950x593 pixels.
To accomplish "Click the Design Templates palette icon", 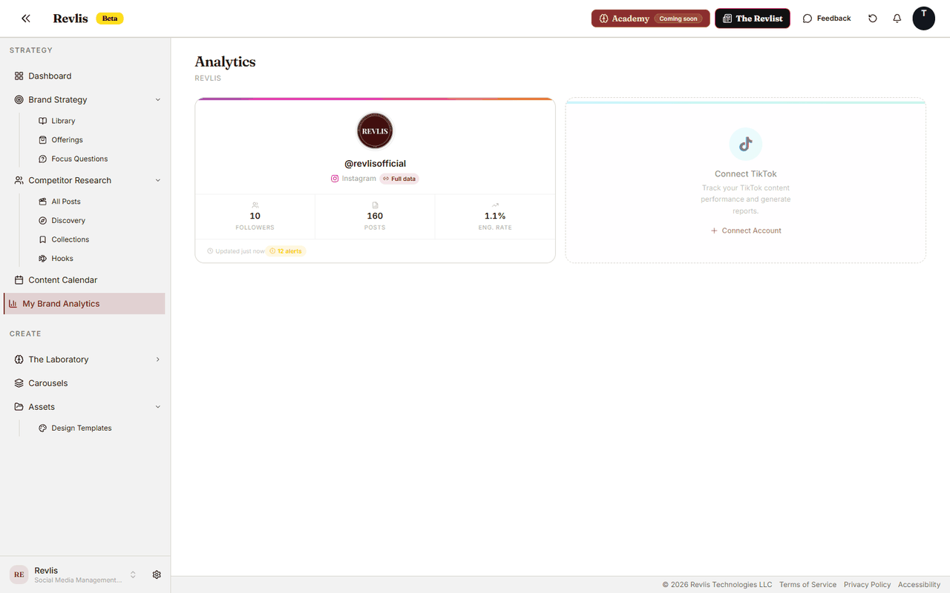I will click(x=43, y=428).
